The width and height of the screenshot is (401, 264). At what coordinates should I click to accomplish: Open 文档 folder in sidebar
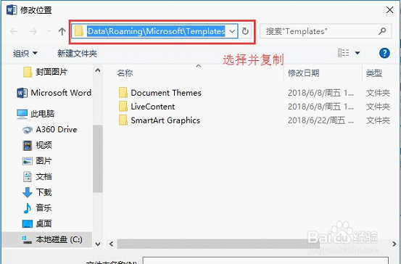pyautogui.click(x=37, y=176)
